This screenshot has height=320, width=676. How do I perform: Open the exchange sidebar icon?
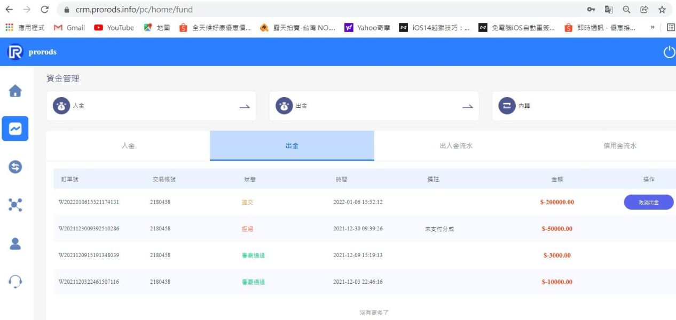[15, 167]
